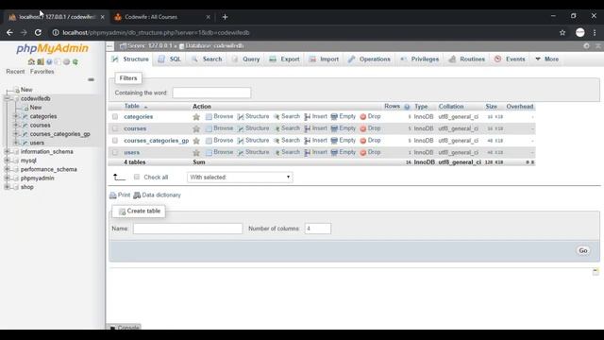Open the Recent tables list
The image size is (604, 340).
coord(15,72)
